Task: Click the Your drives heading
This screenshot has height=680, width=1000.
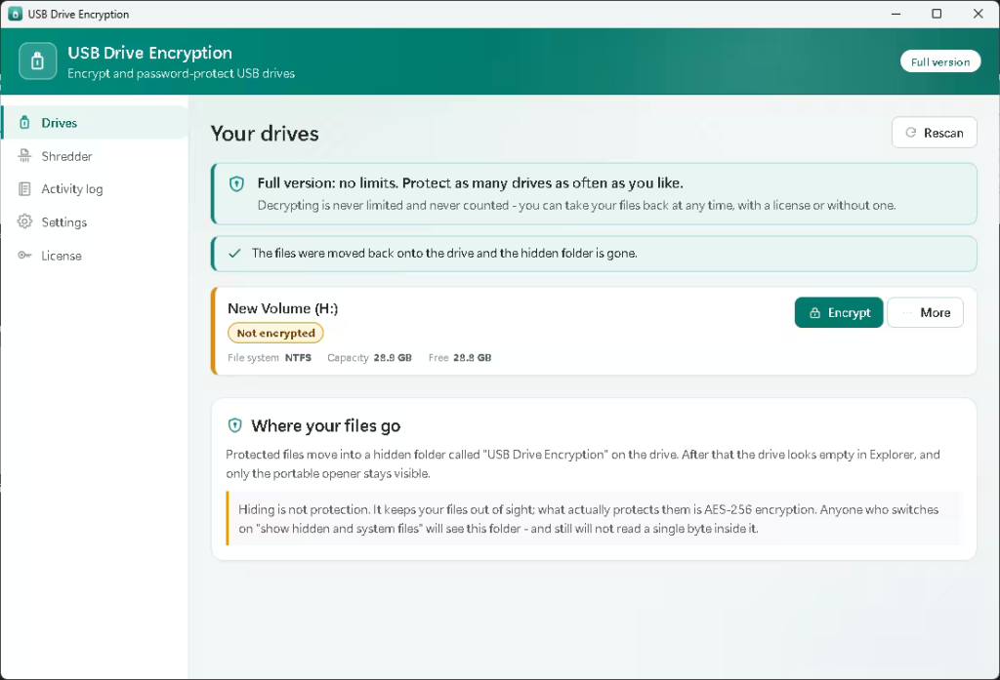Action: click(x=265, y=134)
